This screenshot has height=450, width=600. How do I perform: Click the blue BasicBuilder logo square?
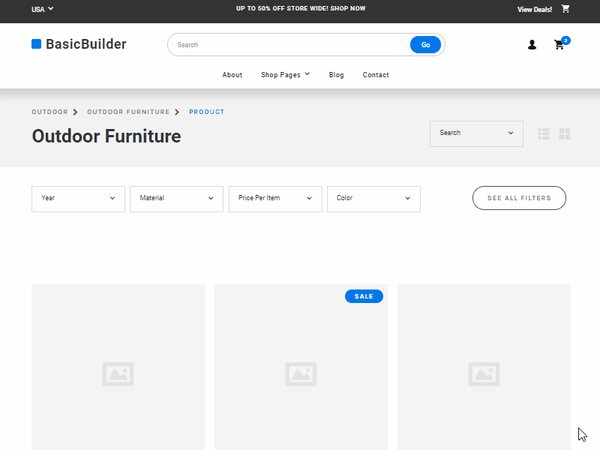(x=36, y=44)
